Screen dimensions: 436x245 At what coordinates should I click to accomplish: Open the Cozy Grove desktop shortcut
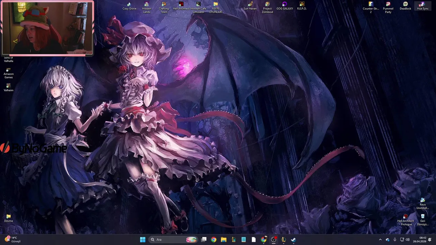point(129,6)
